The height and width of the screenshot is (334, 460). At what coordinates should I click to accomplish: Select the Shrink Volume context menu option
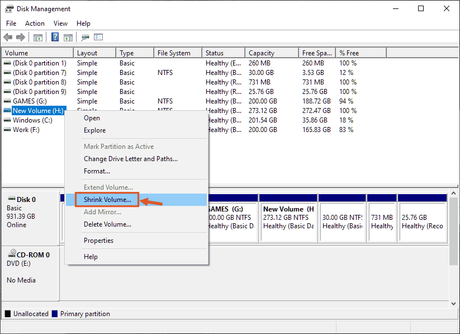(107, 199)
